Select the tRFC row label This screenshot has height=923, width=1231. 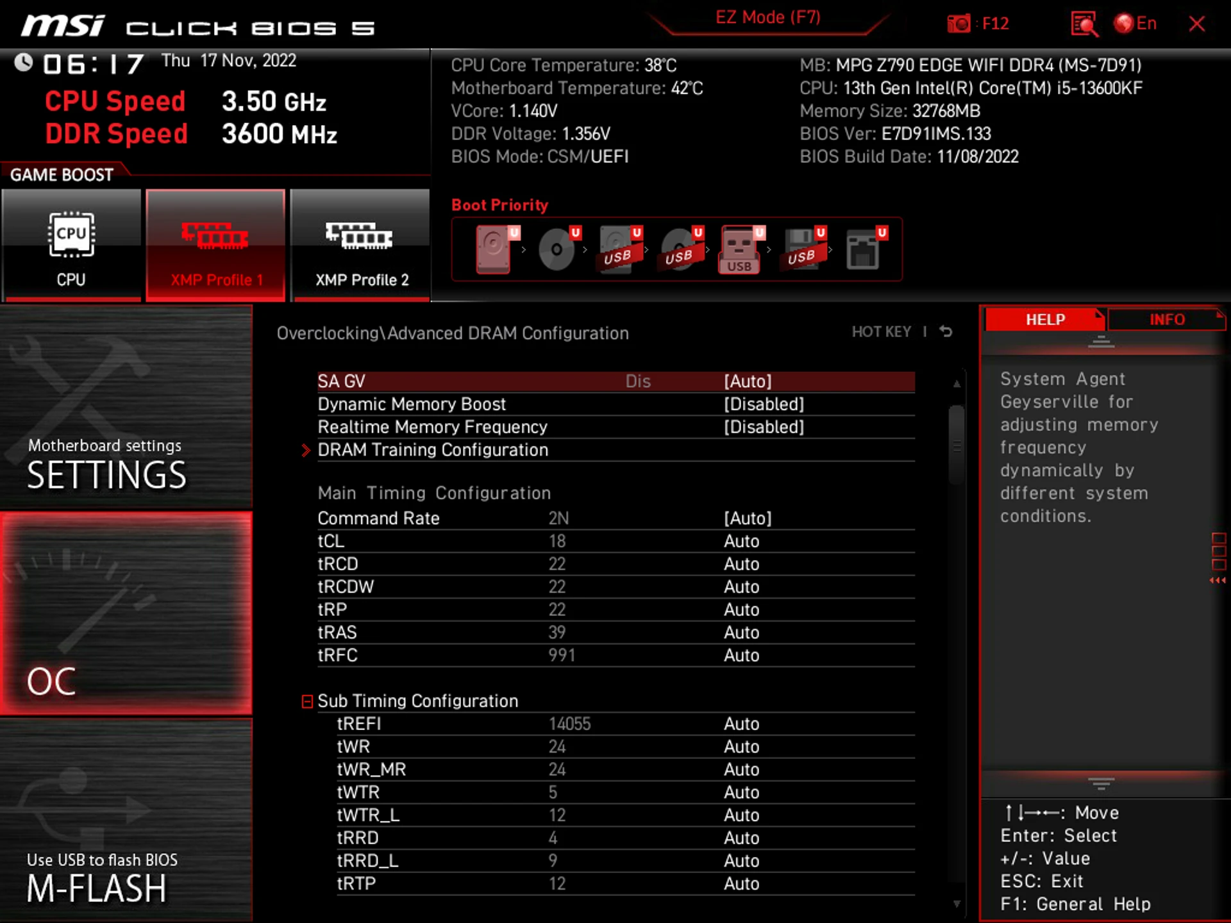pos(337,656)
